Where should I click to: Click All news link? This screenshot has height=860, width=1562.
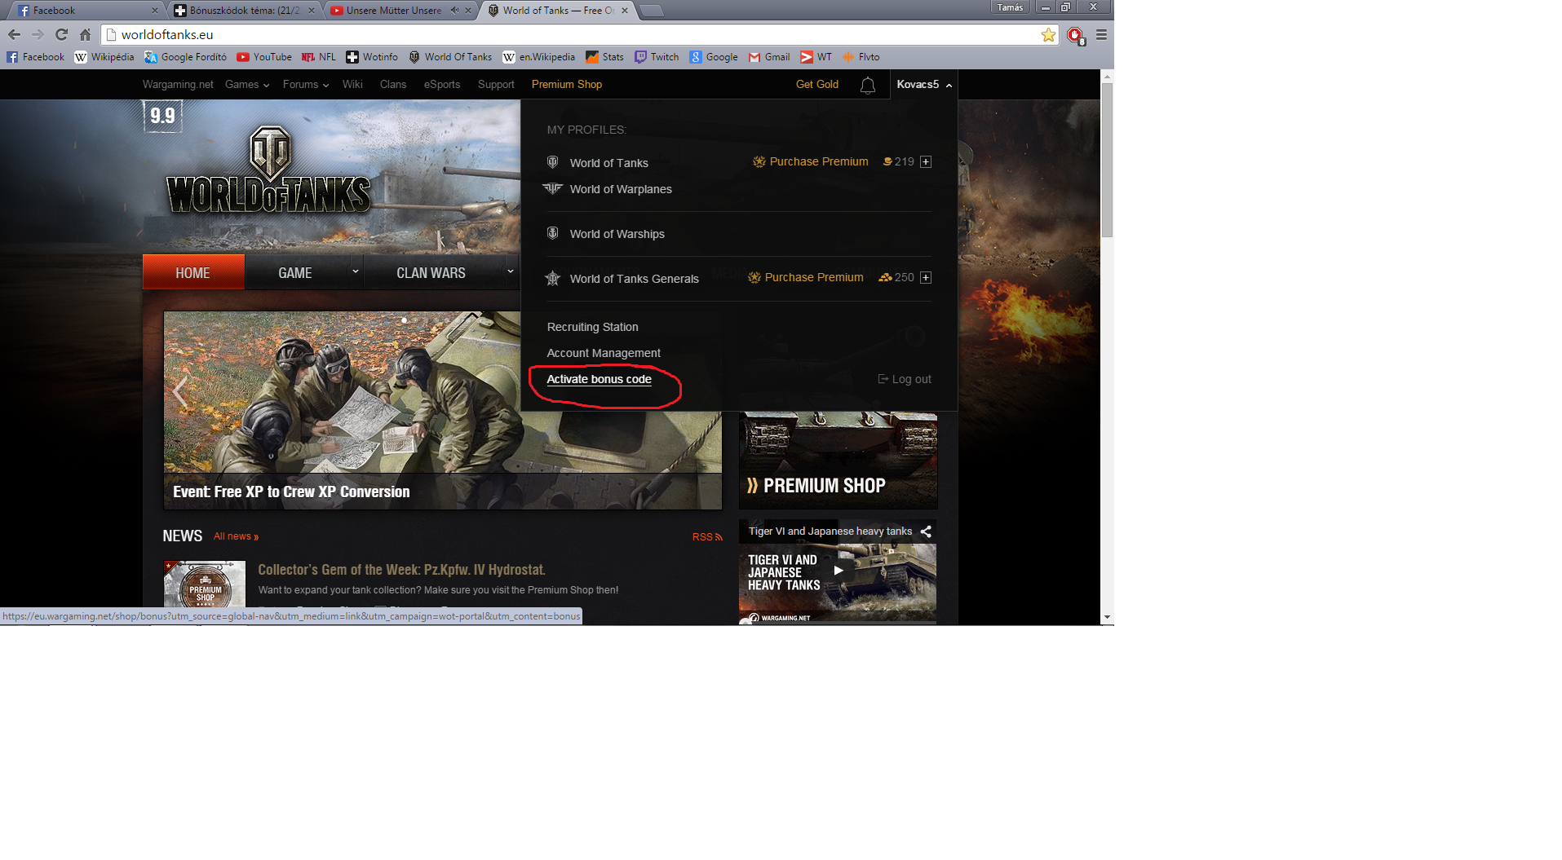[x=236, y=536]
